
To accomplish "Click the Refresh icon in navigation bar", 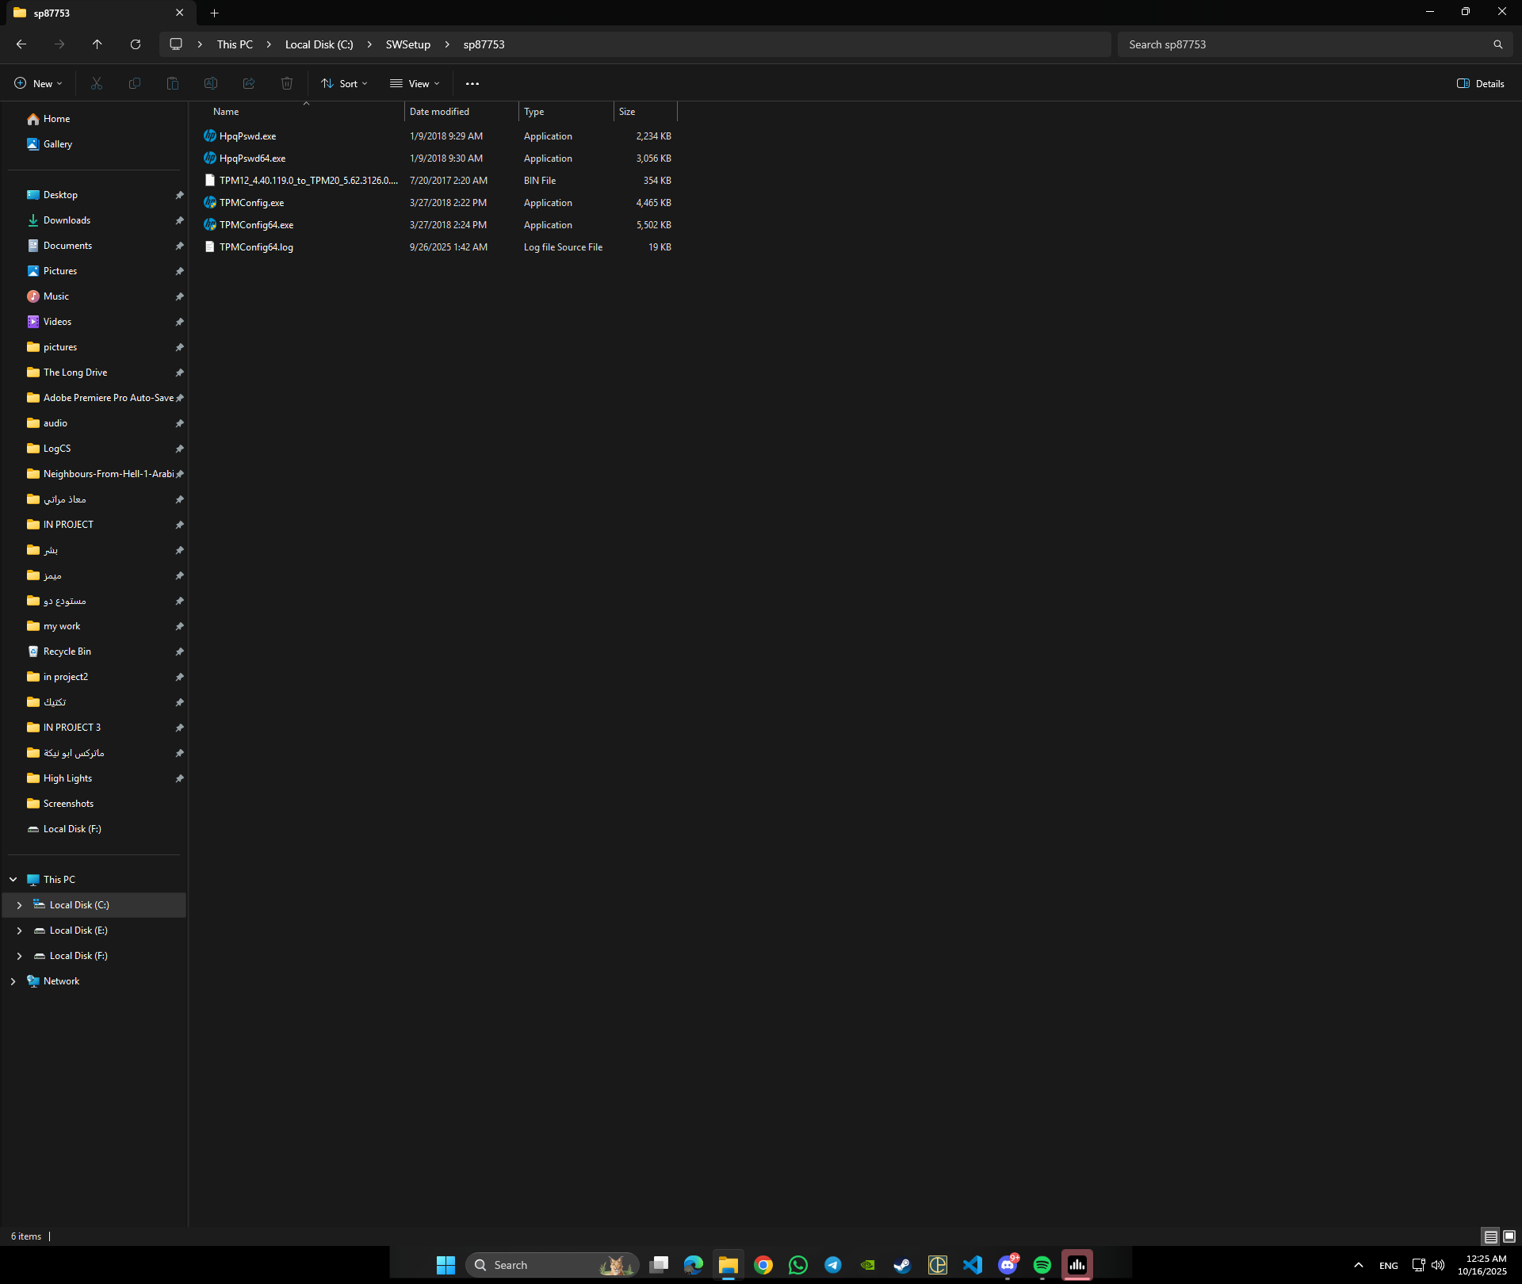I will [136, 44].
